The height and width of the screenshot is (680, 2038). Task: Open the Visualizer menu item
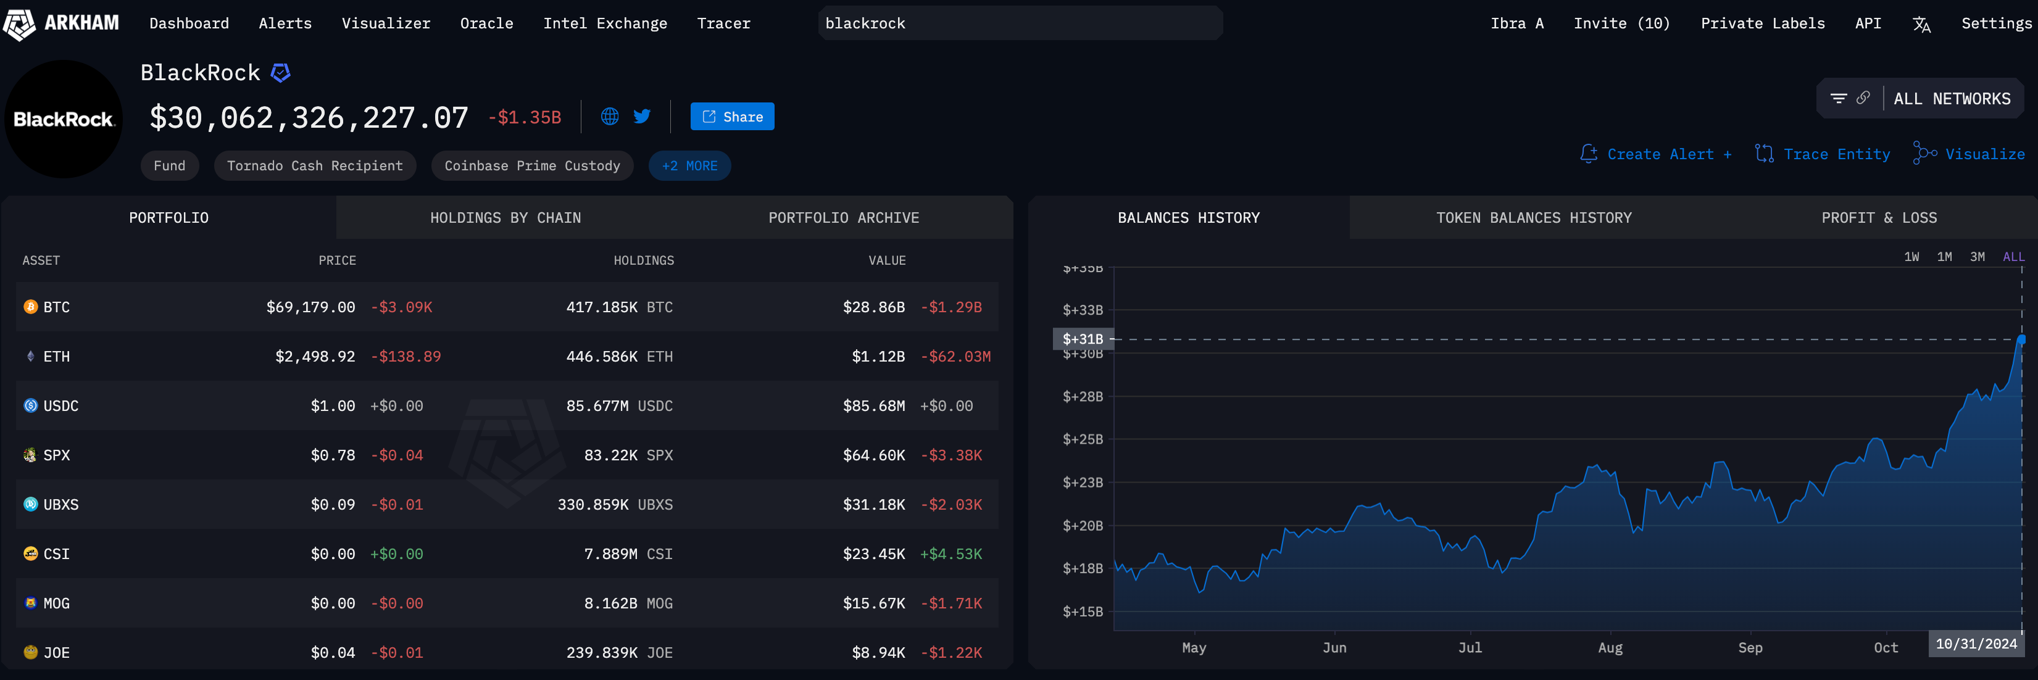386,23
